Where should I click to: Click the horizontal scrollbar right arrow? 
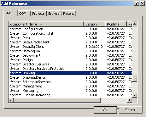click(x=130, y=100)
